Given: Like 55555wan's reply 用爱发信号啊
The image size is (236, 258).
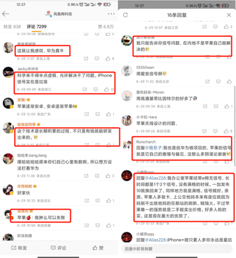Looking at the screenshot, I should click(229, 81).
